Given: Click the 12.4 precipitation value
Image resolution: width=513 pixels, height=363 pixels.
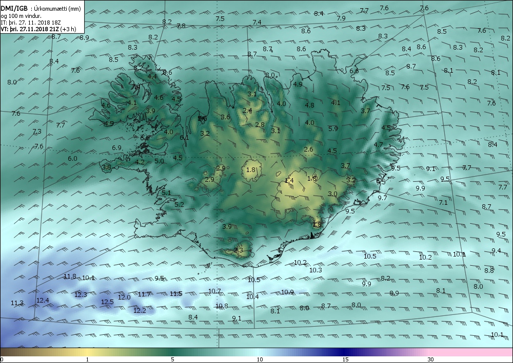Looking at the screenshot, I should [x=43, y=300].
